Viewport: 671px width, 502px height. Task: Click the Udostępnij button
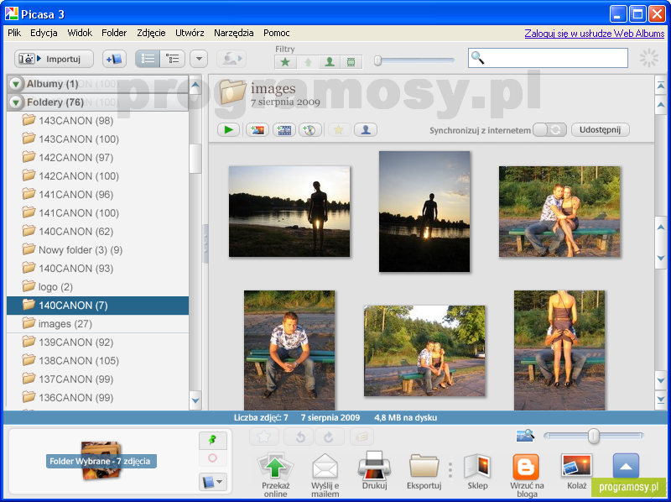tap(601, 130)
